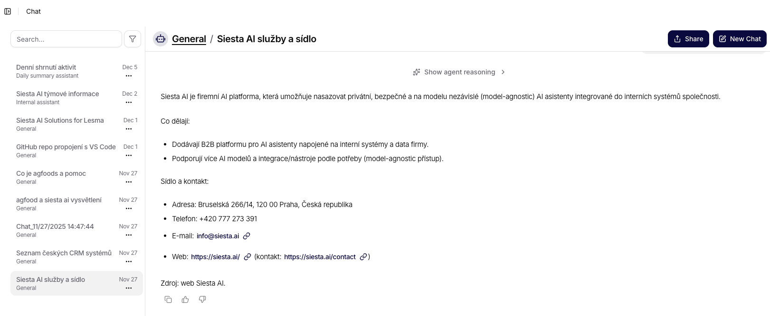Toggle the sidebar panel icon

8,11
